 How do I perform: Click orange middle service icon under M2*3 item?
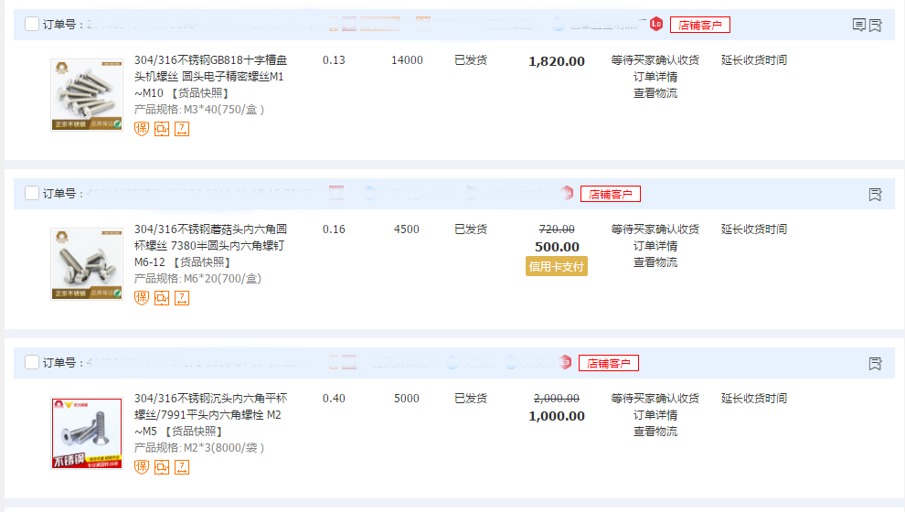[162, 467]
